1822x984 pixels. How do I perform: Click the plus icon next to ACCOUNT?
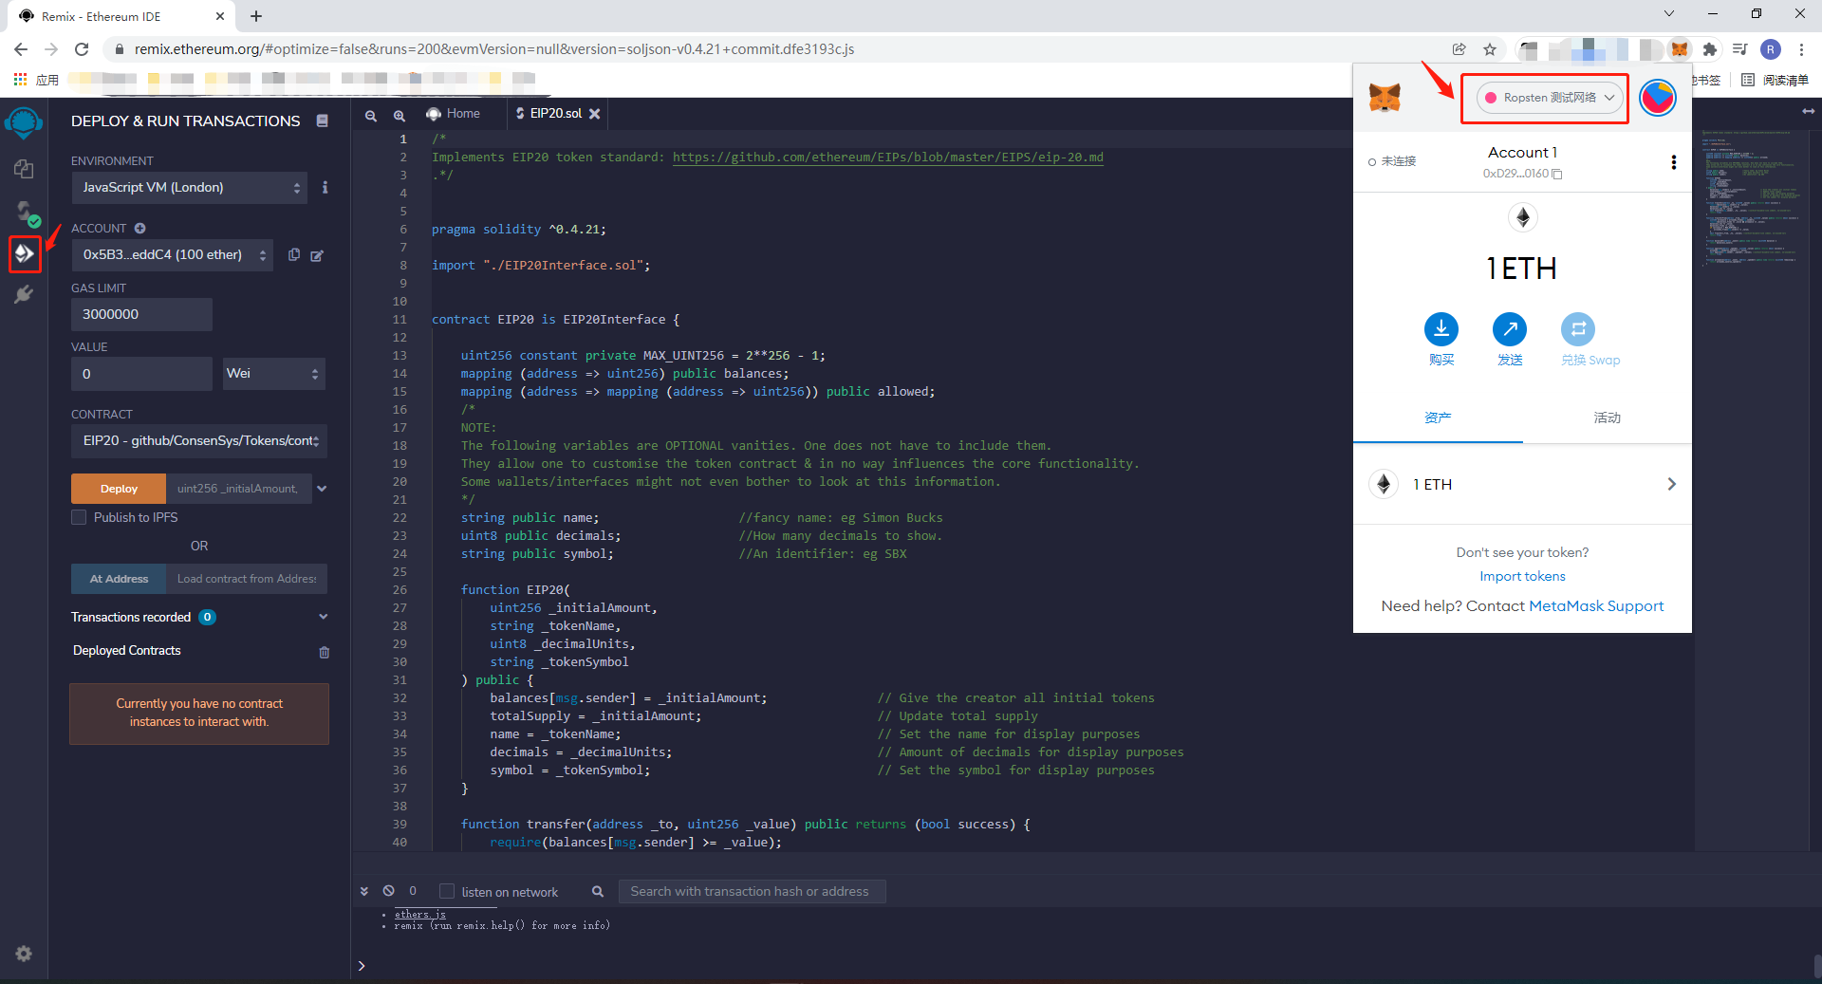pos(139,228)
